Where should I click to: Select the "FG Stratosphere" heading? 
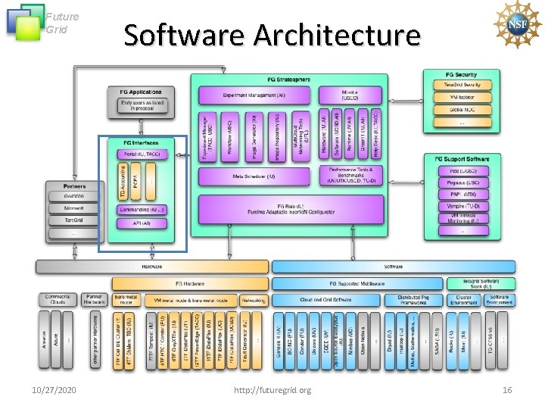point(289,80)
